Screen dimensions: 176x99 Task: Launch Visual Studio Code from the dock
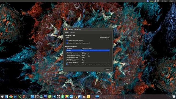(x=54, y=97)
